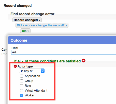Expand 'Did a worker change the record?' menu

(42, 25)
